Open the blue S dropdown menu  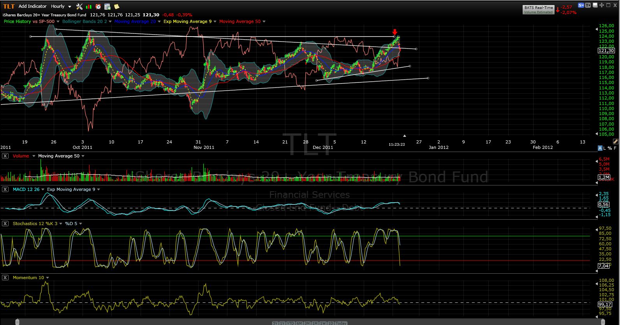point(581,5)
